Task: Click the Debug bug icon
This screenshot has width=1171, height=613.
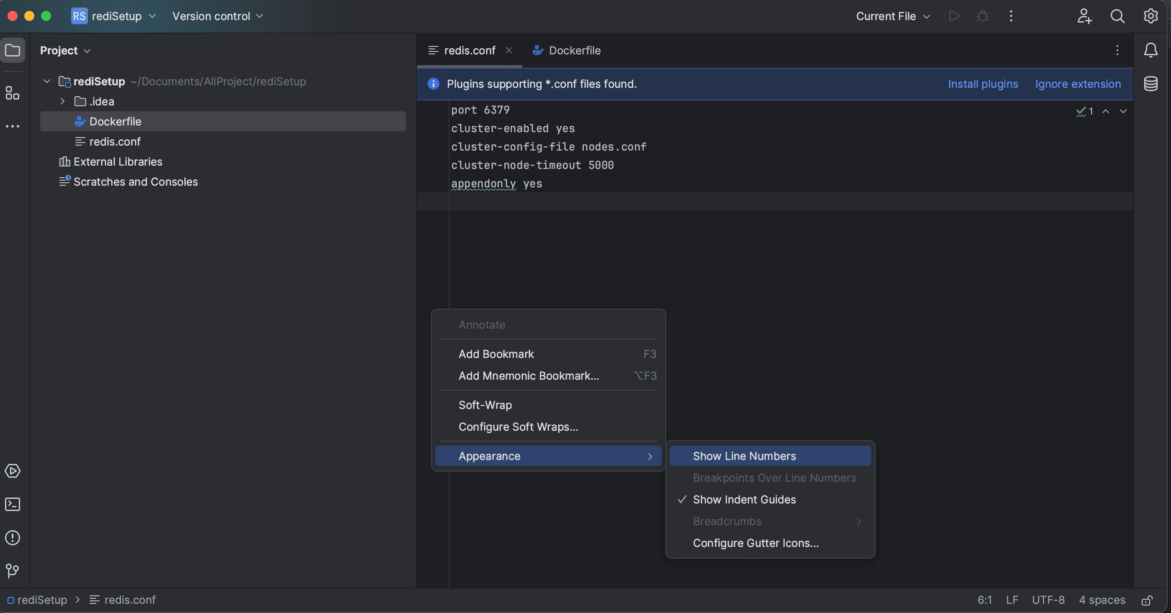Action: (982, 16)
